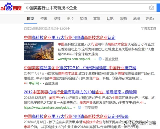Open the 认定-创头条 result link
The height and width of the screenshot is (129, 160).
(x=76, y=116)
